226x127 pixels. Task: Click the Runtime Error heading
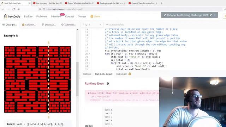[x=94, y=84]
